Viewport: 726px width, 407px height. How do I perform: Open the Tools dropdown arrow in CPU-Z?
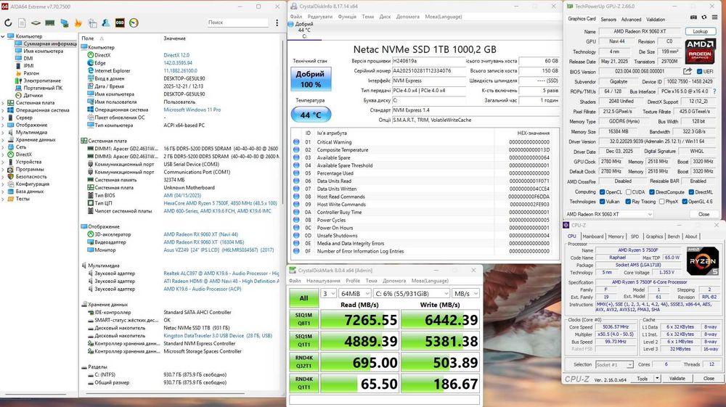tap(656, 378)
